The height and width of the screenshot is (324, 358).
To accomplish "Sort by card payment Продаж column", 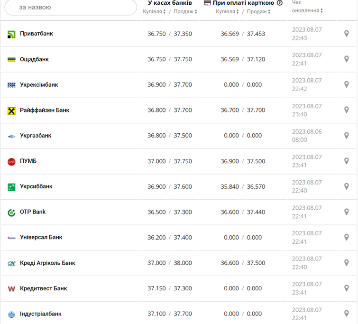I will click(259, 11).
